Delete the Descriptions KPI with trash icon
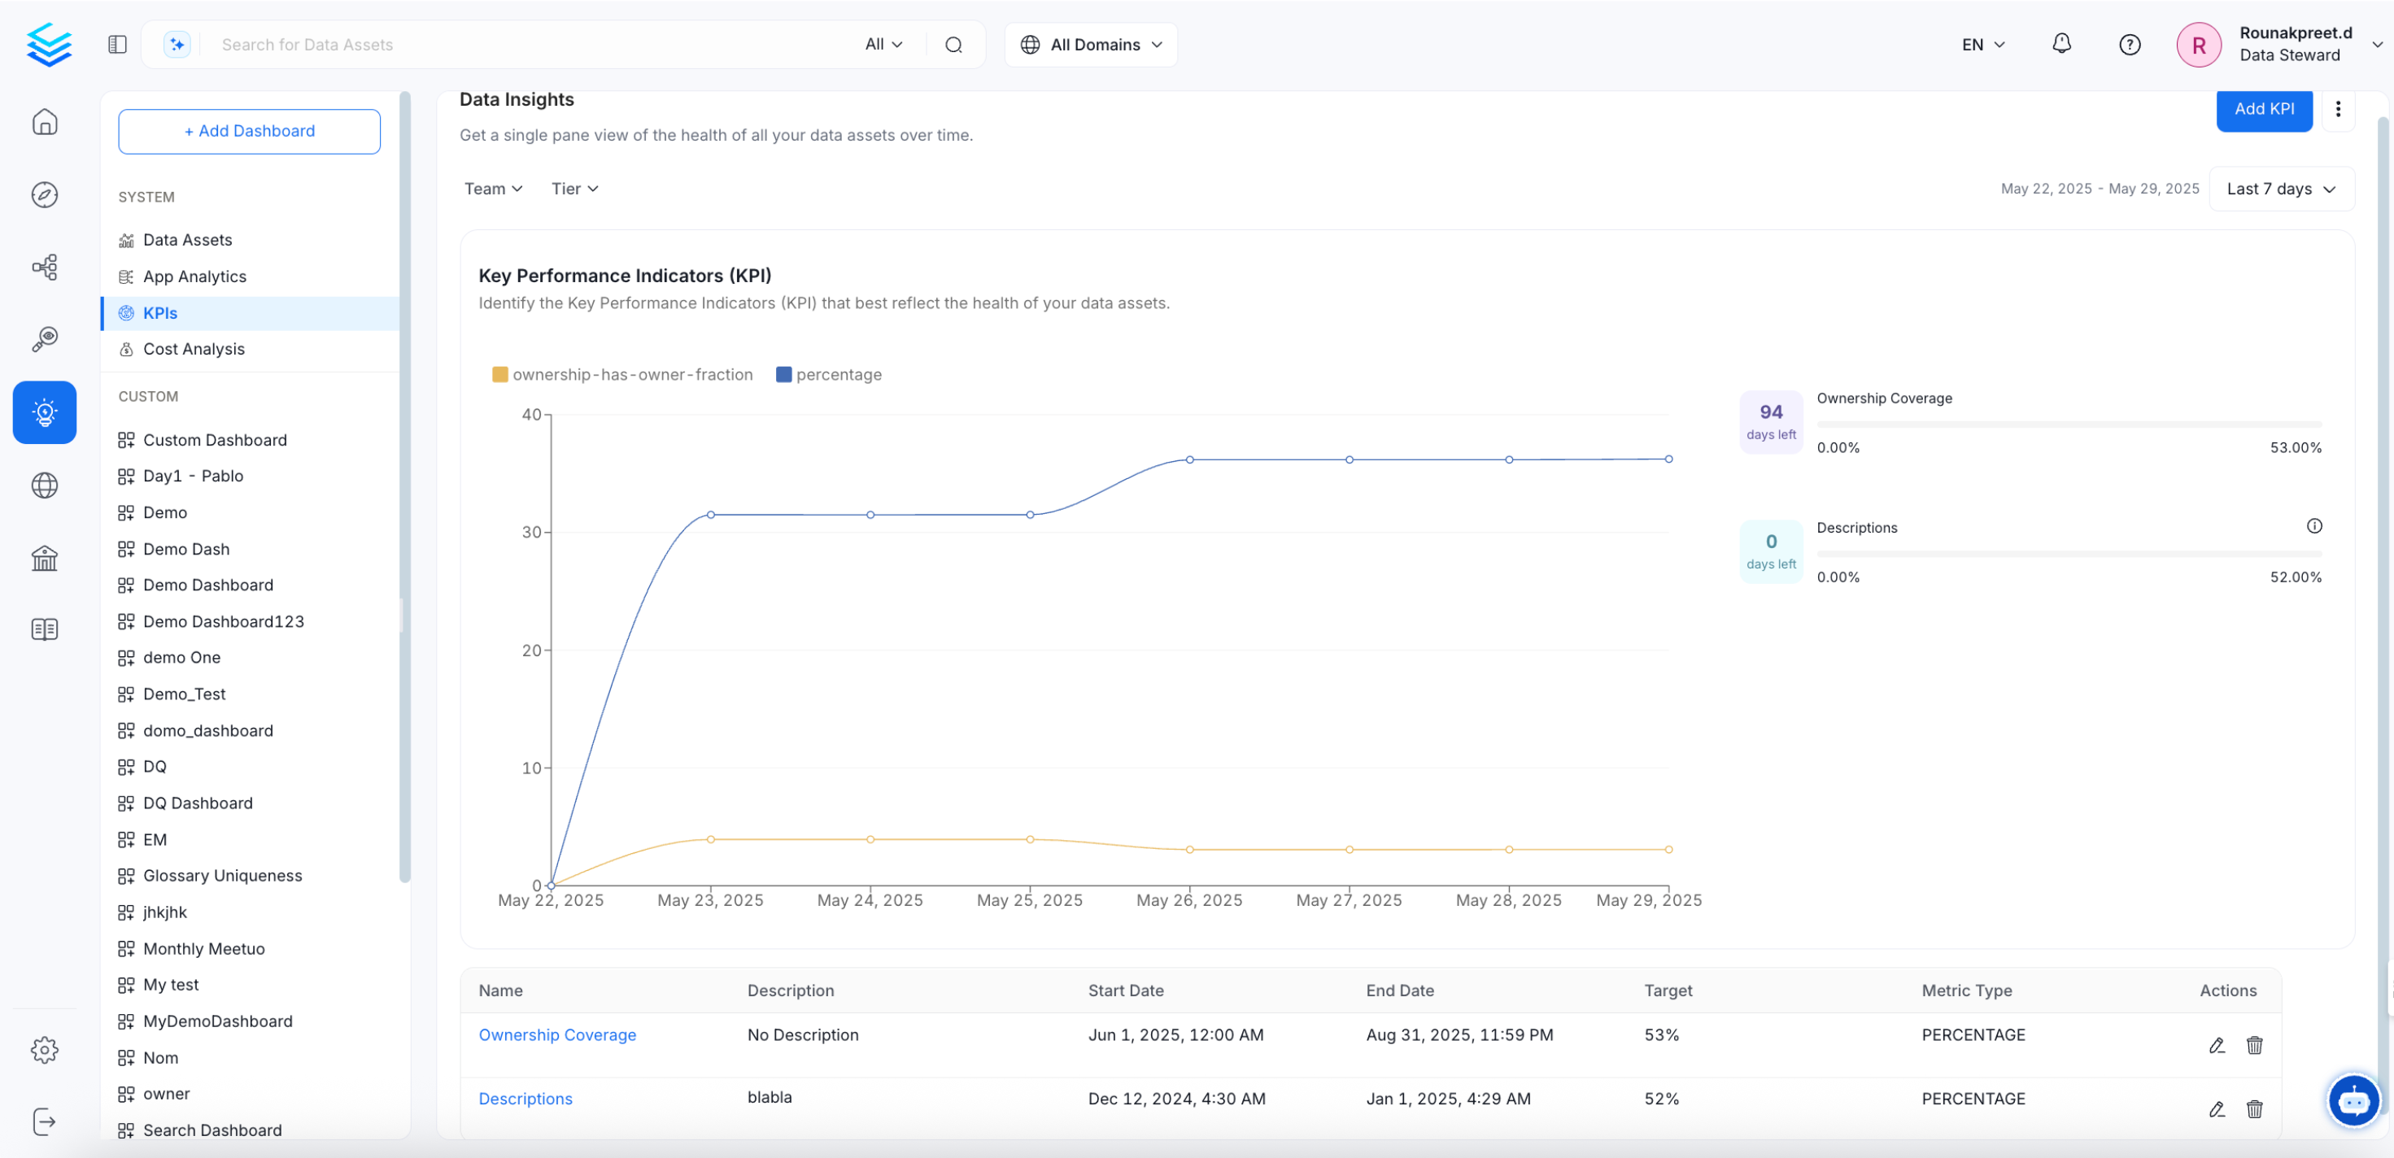 point(2255,1110)
